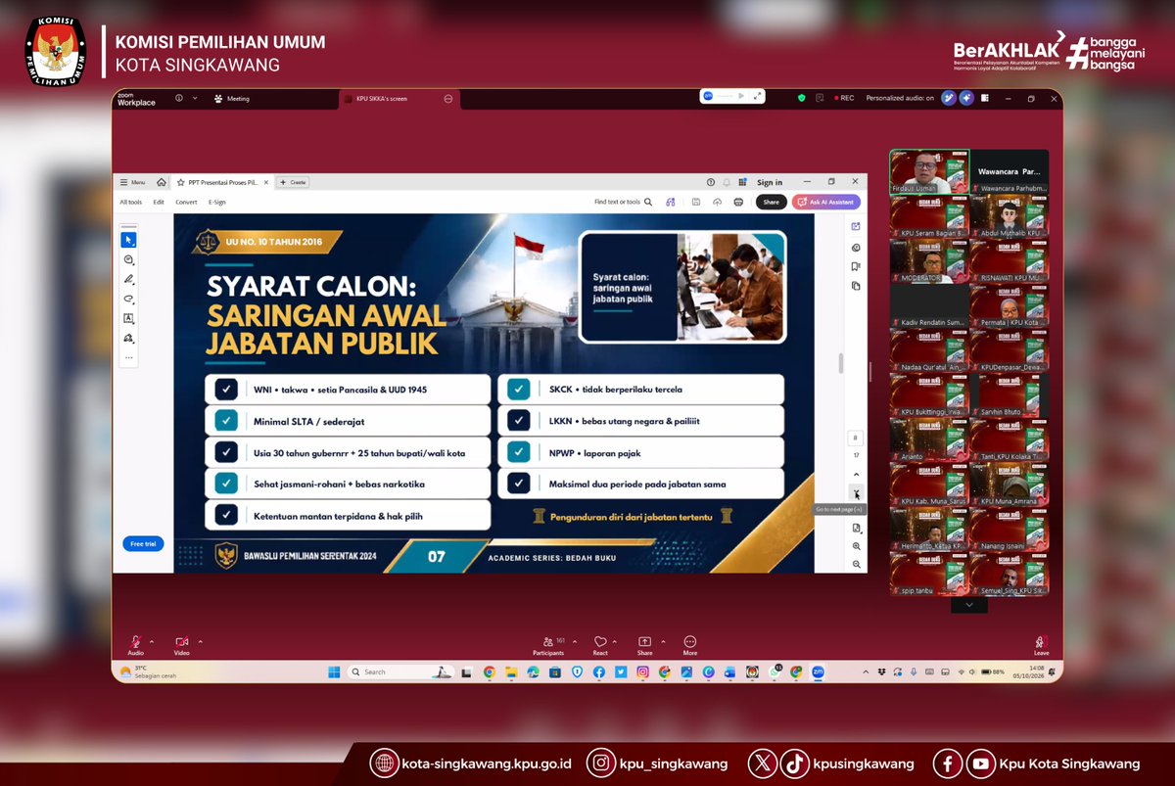1175x786 pixels.
Task: Switch to the Meeting tab in Zoom
Action: coord(232,98)
